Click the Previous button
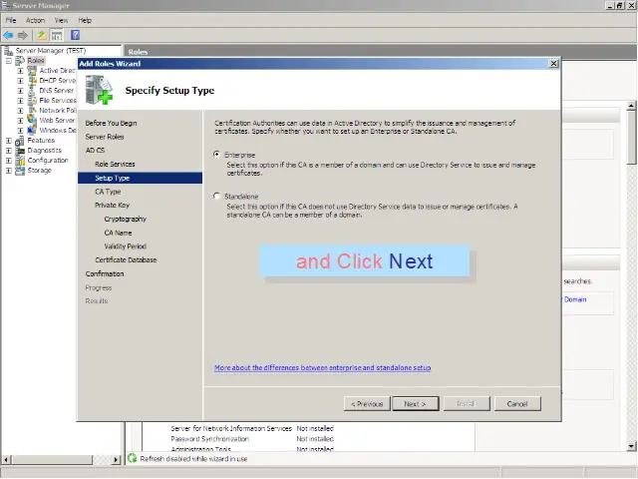638x479 pixels. [367, 403]
